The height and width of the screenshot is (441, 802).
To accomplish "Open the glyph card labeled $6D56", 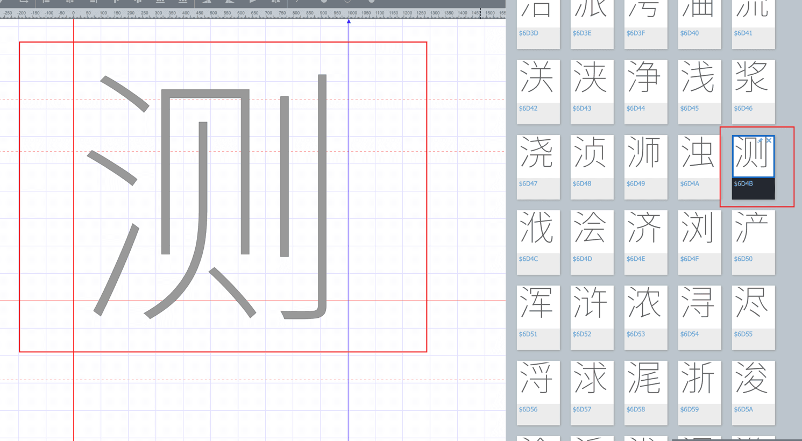I will 538,393.
